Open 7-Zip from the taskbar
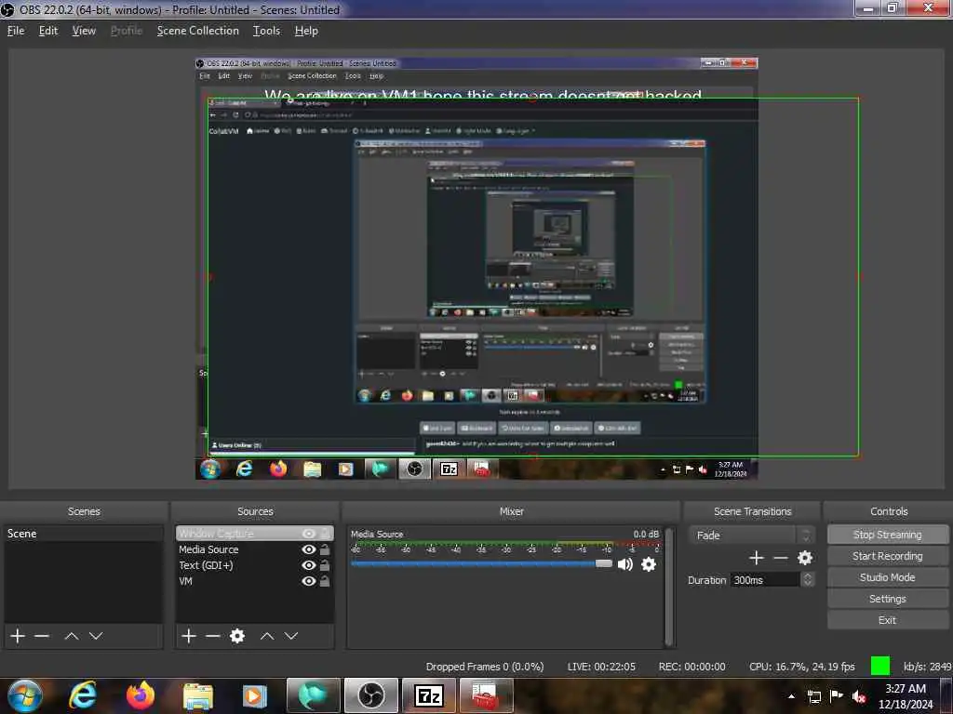 coord(428,695)
